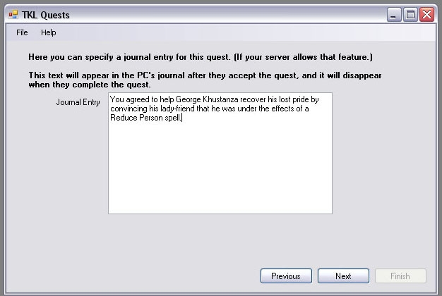The width and height of the screenshot is (442, 296).
Task: Open the Help menu
Action: 48,32
